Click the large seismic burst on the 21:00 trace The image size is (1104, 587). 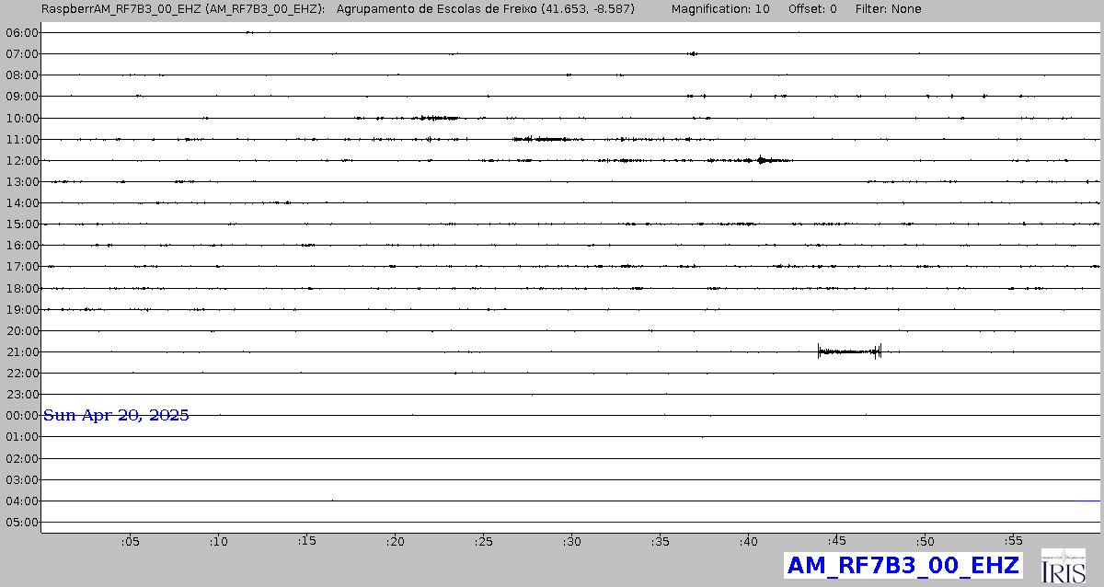(x=850, y=351)
